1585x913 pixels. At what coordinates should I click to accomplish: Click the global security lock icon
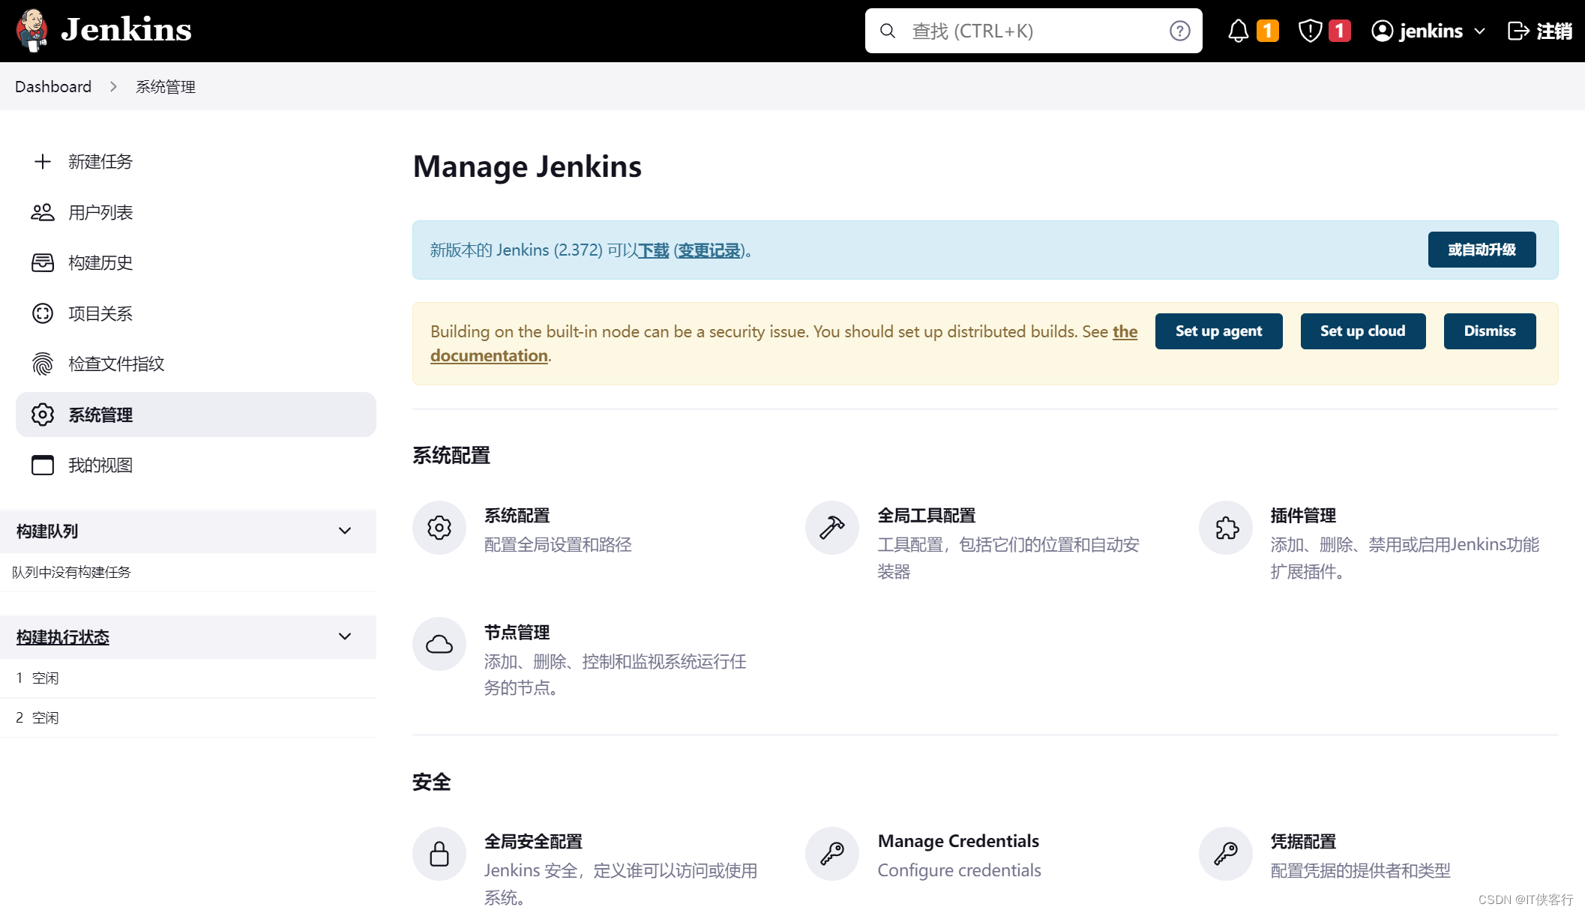(x=439, y=854)
